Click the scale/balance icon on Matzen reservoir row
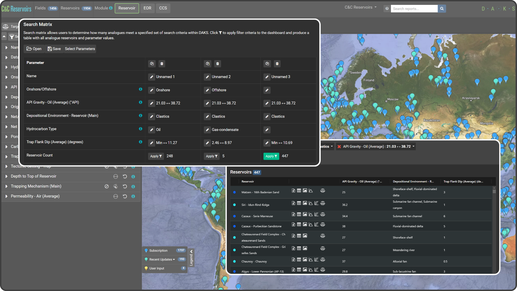The height and width of the screenshot is (291, 517). [322, 191]
